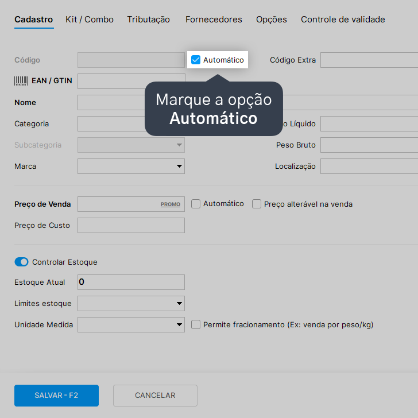
Task: Open the Kit / Combo tab
Action: pyautogui.click(x=90, y=20)
